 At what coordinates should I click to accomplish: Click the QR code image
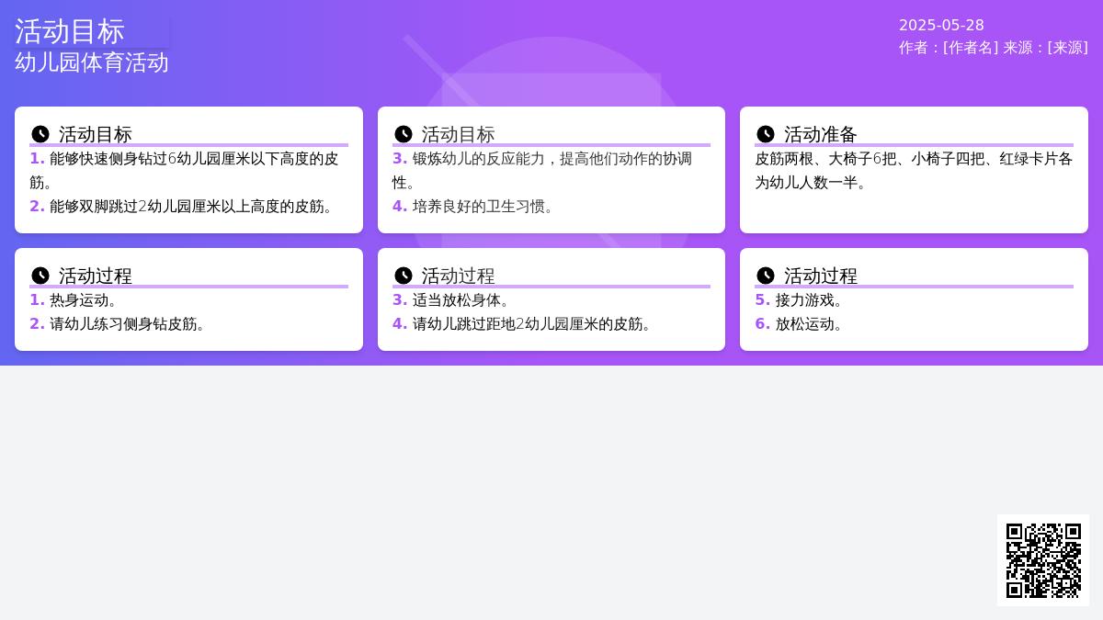1043,560
